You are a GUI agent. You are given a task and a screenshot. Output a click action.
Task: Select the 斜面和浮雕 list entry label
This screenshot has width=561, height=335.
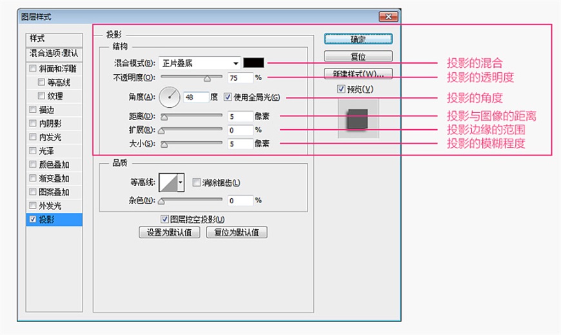click(57, 68)
